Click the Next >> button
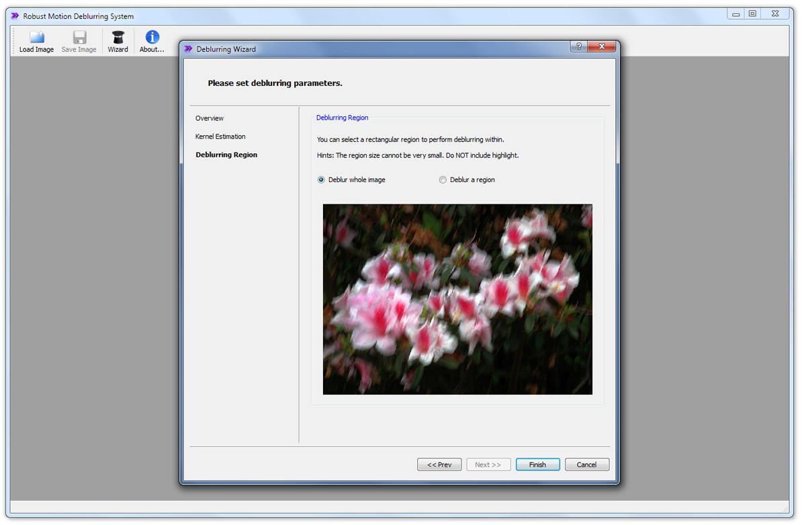 point(488,465)
